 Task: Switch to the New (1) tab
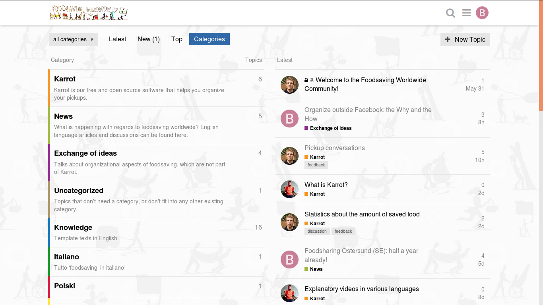click(149, 39)
